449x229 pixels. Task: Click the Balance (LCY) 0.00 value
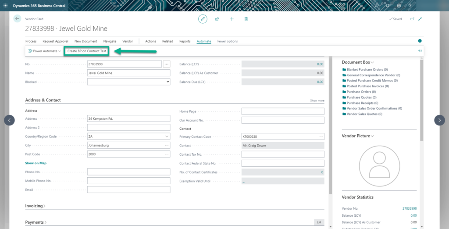[x=320, y=64]
